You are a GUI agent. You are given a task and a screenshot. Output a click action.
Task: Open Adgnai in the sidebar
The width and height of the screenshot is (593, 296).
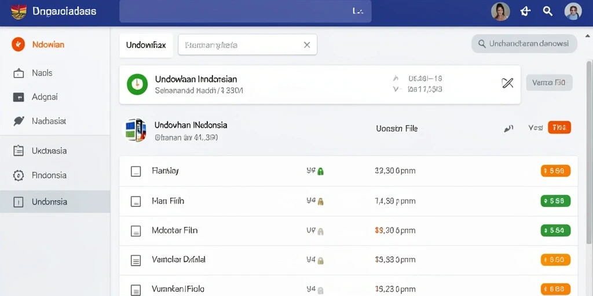pos(45,97)
